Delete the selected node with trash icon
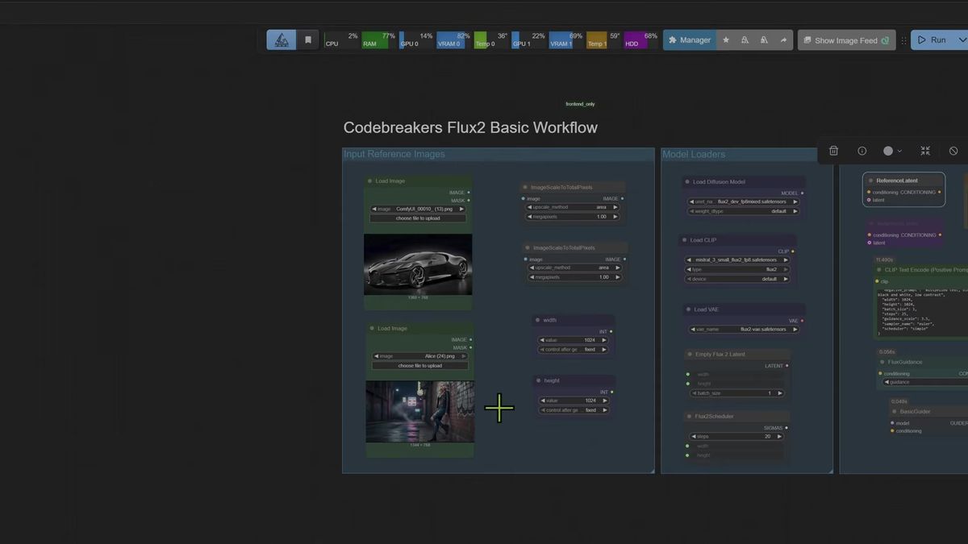This screenshot has height=544, width=968. pyautogui.click(x=833, y=151)
